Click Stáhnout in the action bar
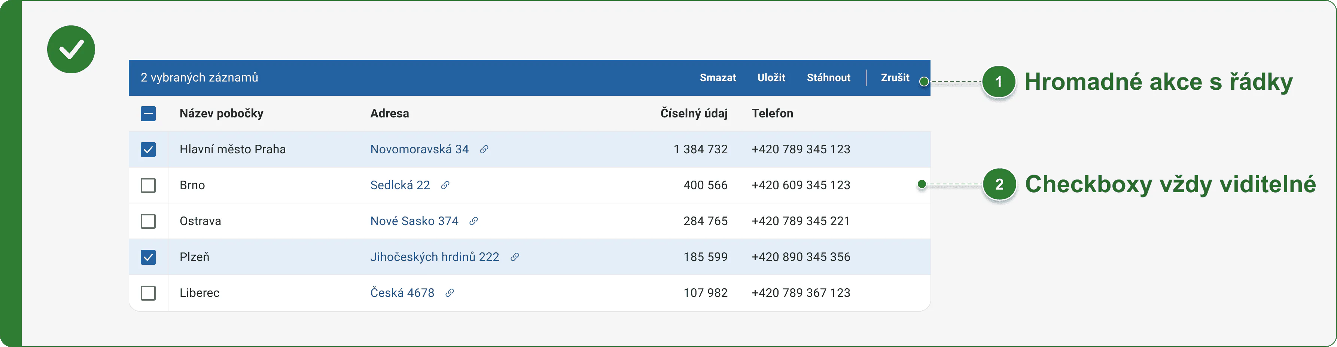This screenshot has width=1337, height=347. tap(828, 78)
